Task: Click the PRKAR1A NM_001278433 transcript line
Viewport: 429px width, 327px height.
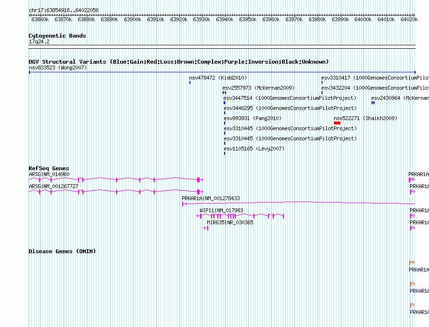Action: [x=298, y=203]
